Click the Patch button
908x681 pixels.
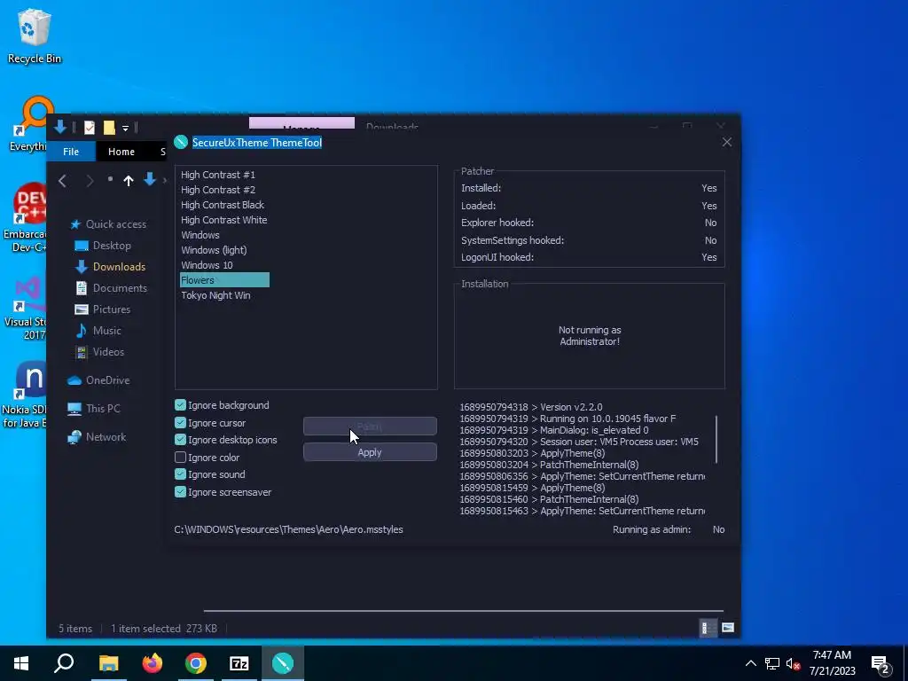coord(370,427)
